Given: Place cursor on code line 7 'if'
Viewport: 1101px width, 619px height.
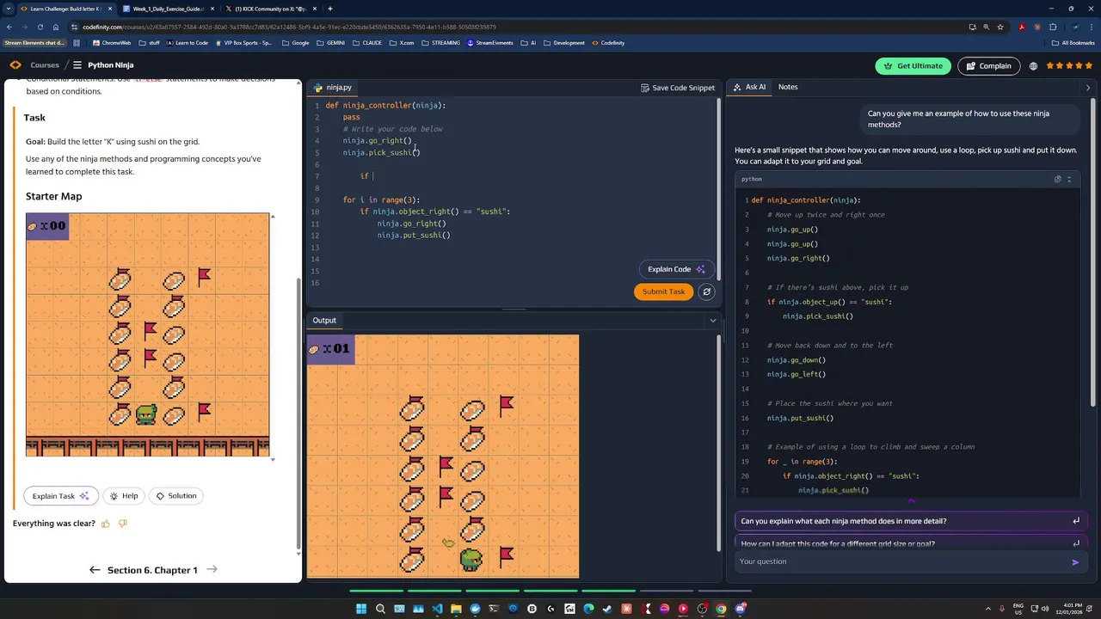Looking at the screenshot, I should tap(365, 176).
